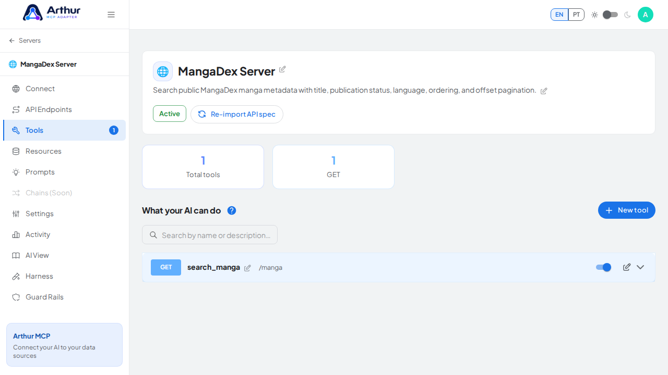Open the Settings sidebar item
The image size is (668, 375).
pyautogui.click(x=64, y=214)
